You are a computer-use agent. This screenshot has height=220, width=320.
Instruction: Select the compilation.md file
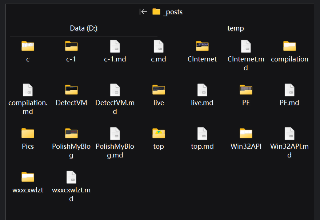pos(28,90)
